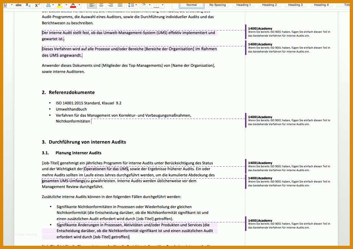
Task: Click bullet 'ISO 14001:2015 Standard, Klausel 9.2'
Action: click(89, 103)
